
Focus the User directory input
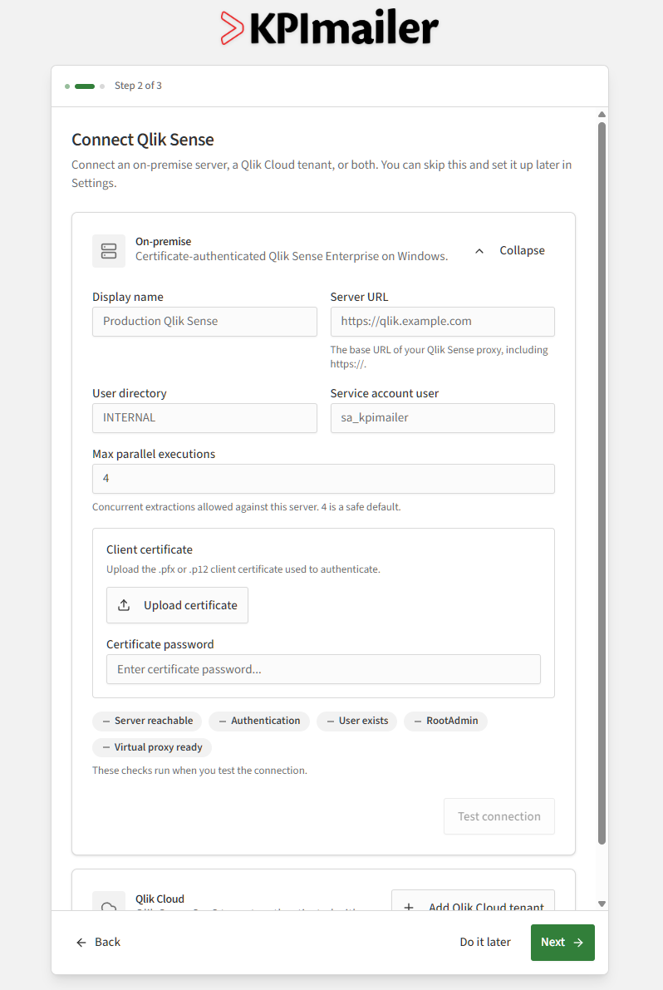204,418
